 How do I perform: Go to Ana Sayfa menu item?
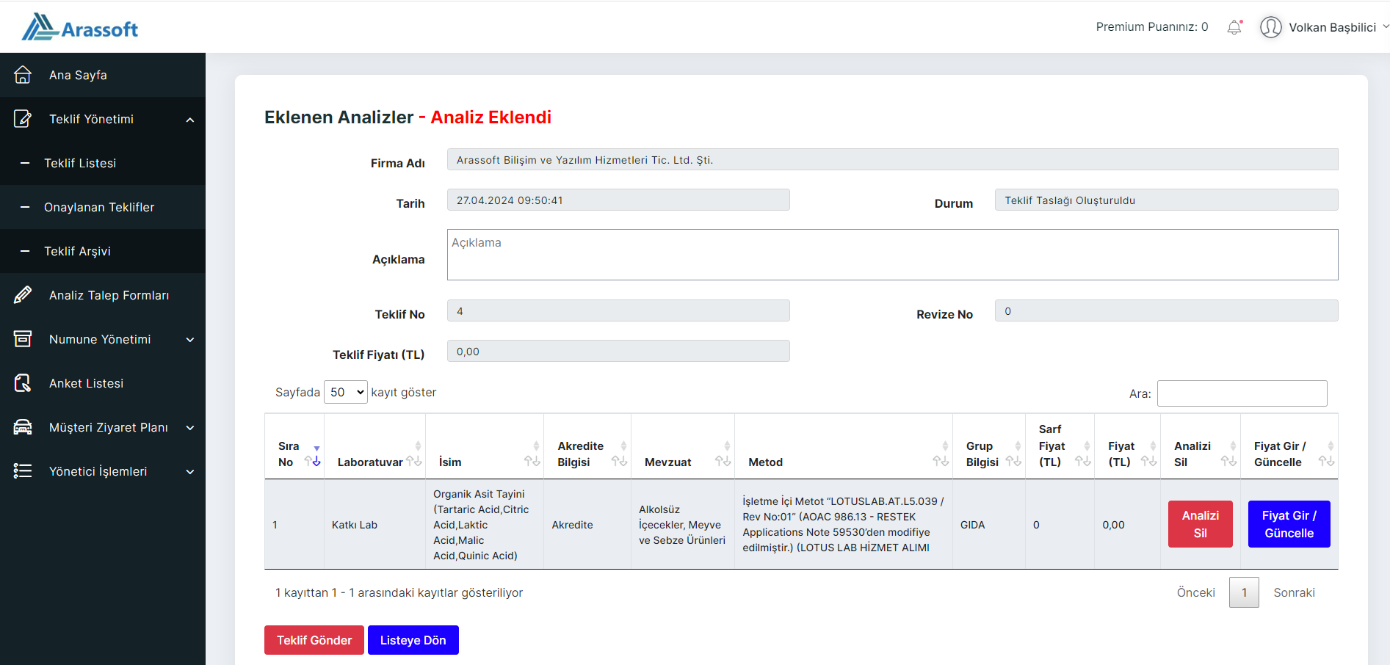click(x=103, y=75)
